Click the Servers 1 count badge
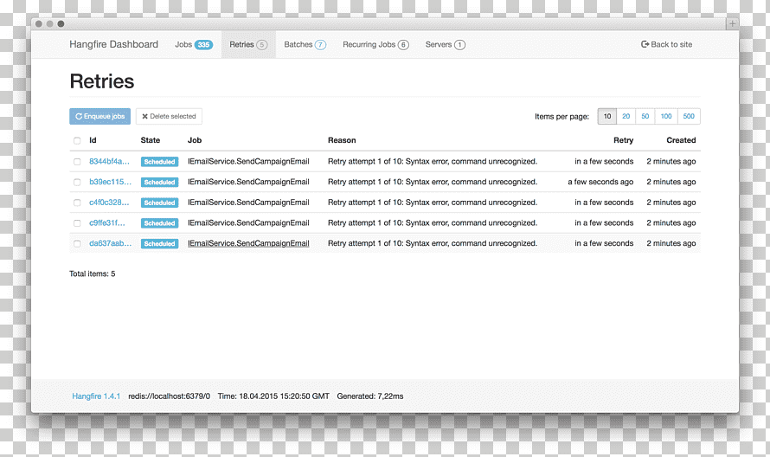This screenshot has width=770, height=457. tap(459, 45)
